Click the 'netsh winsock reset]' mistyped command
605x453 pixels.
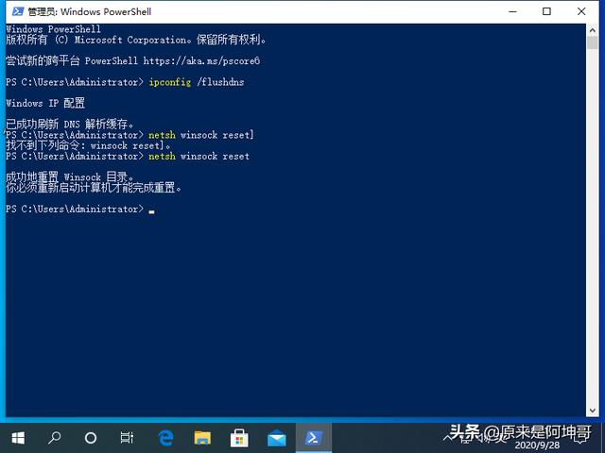(201, 135)
